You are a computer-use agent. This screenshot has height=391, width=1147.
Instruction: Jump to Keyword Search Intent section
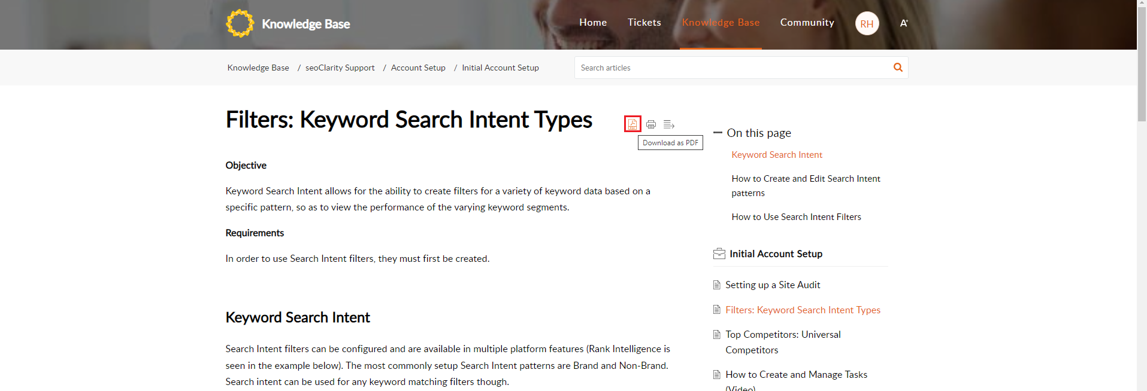click(x=777, y=155)
